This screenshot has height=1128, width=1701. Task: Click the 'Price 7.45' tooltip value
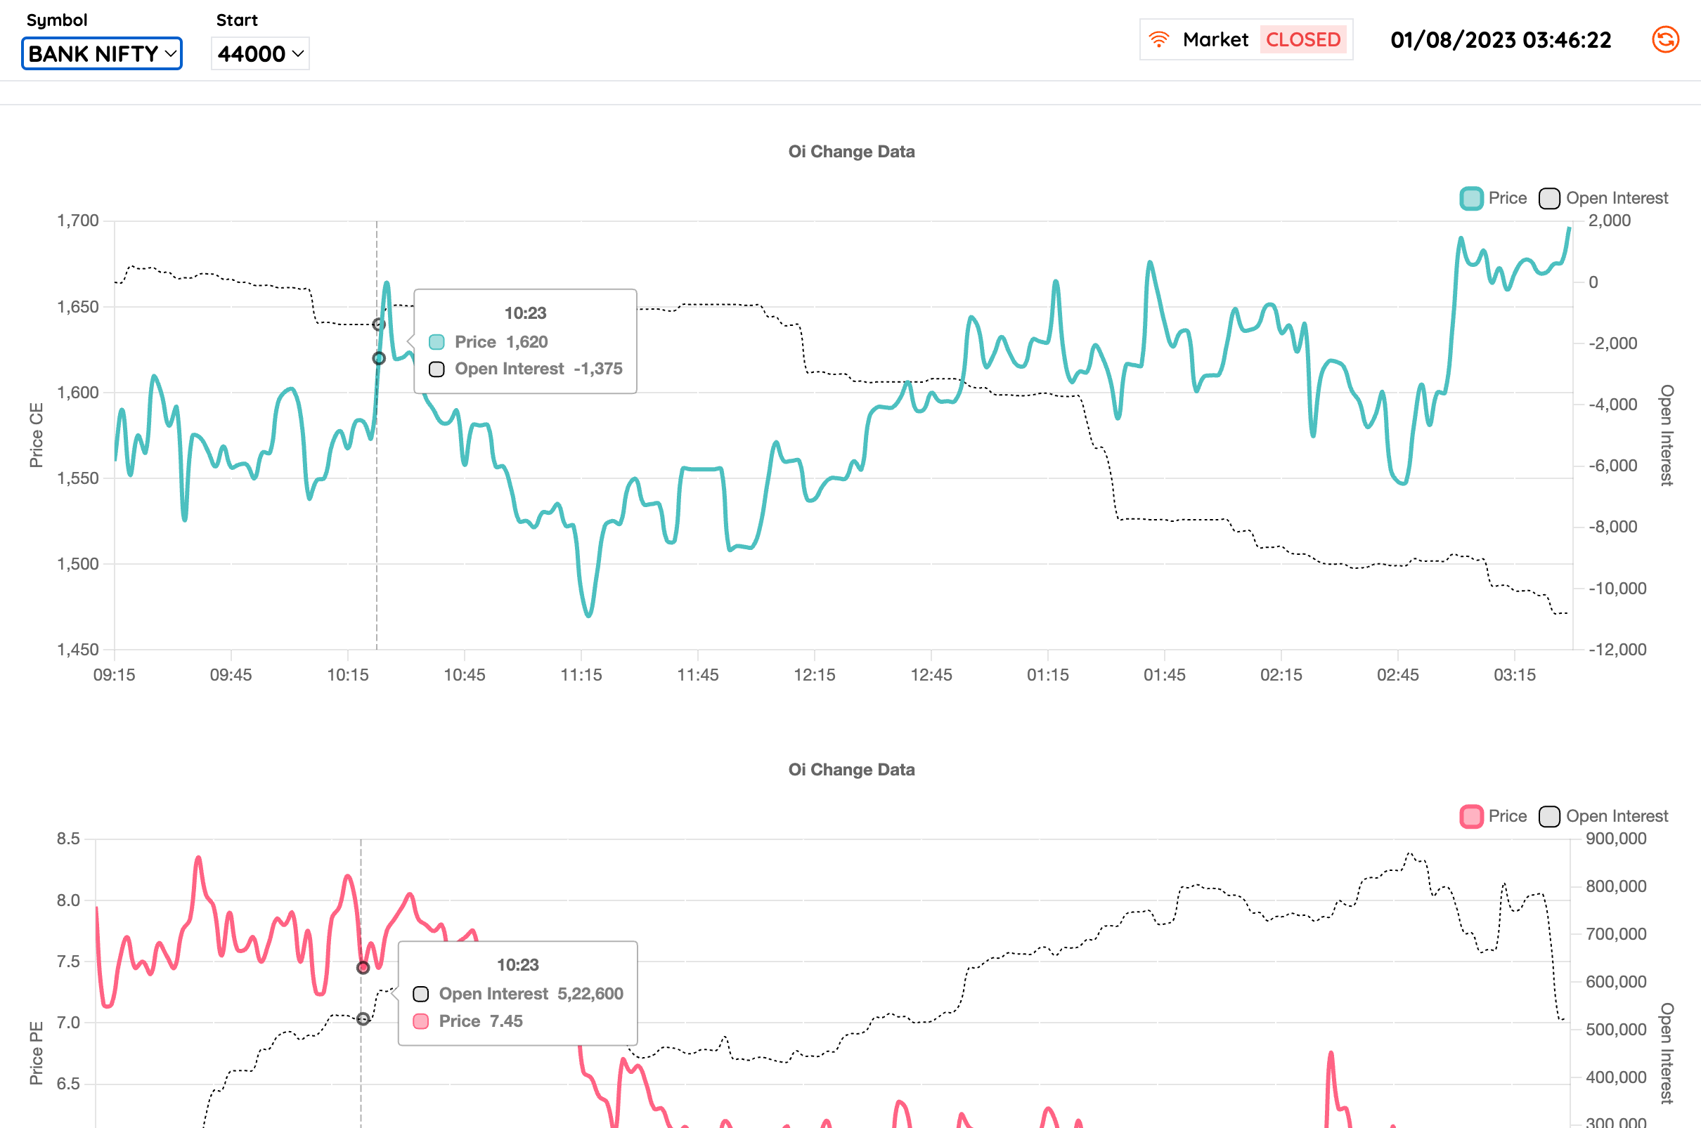tap(481, 1021)
